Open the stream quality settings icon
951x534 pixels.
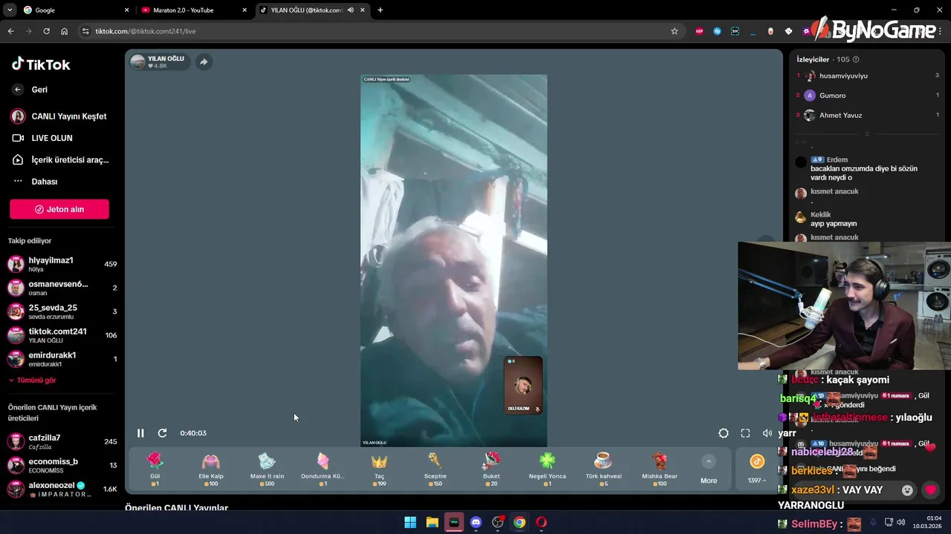coord(724,433)
